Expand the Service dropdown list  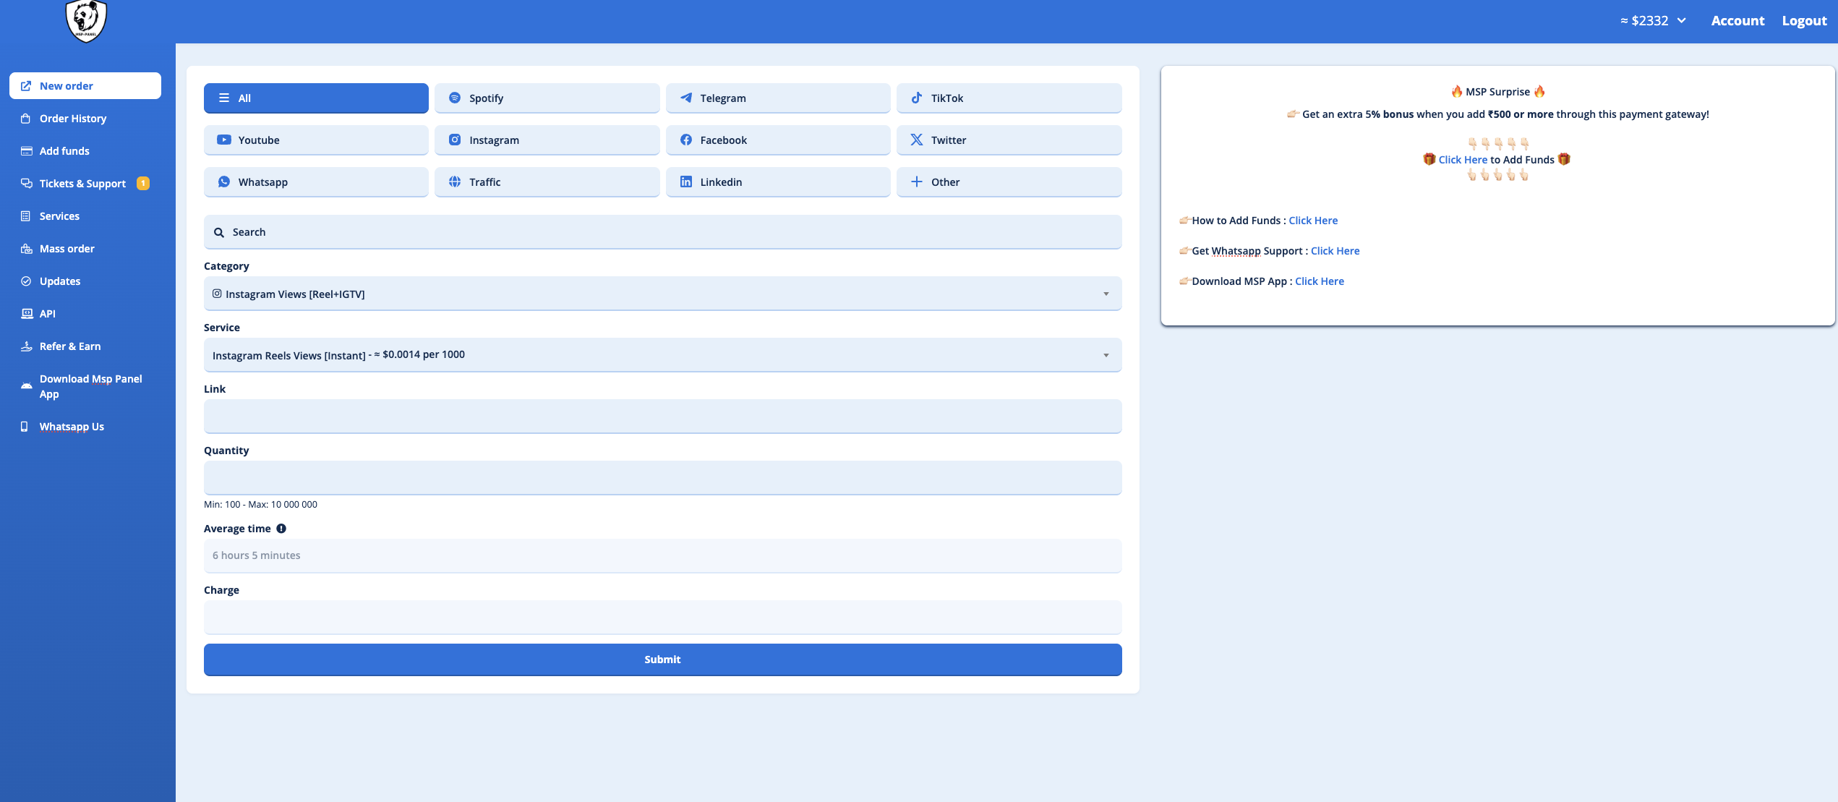(x=662, y=355)
